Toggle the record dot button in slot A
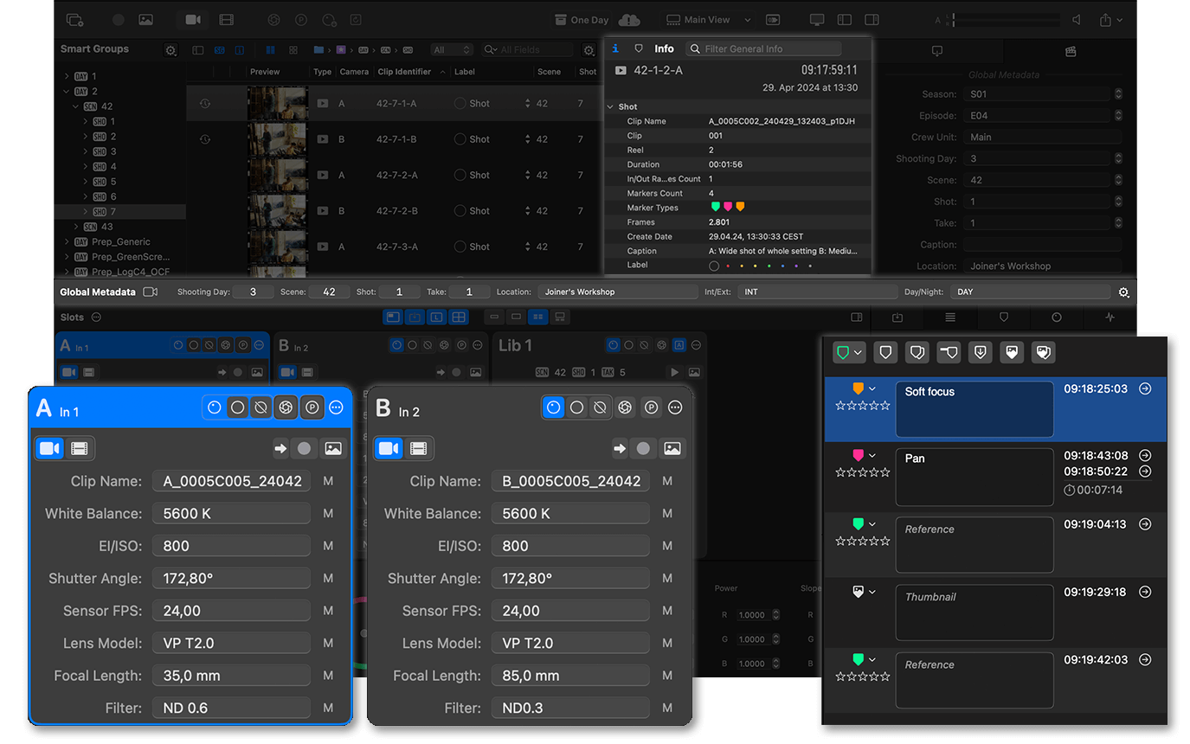1190x744 pixels. tap(304, 448)
